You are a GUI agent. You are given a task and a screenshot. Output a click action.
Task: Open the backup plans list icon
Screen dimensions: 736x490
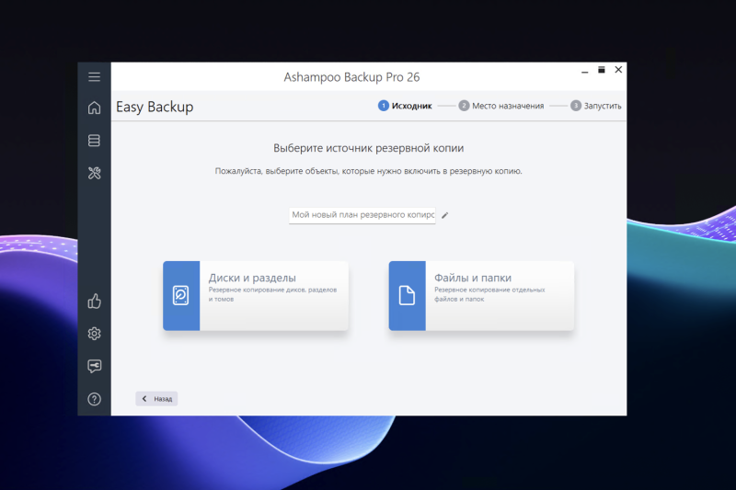[94, 141]
